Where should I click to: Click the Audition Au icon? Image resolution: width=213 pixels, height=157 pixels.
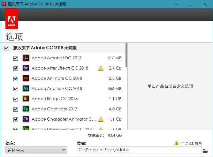[26, 88]
